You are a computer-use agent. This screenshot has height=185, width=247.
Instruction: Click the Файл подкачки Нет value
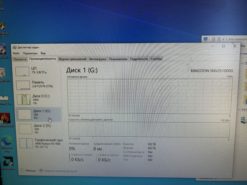pos(150,156)
